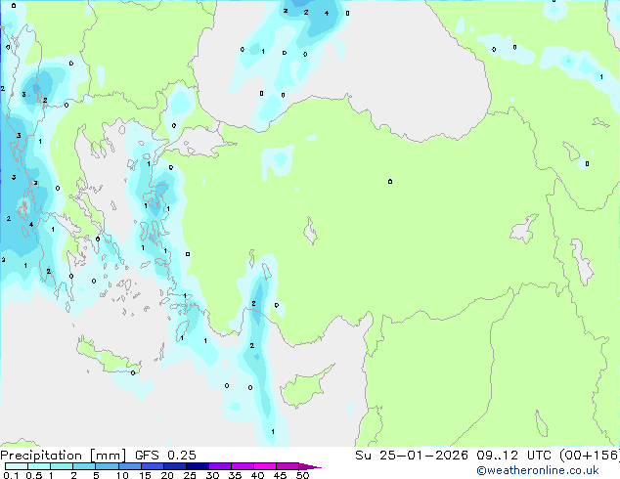
Task: Click the legend value label '50'
Action: point(302,475)
